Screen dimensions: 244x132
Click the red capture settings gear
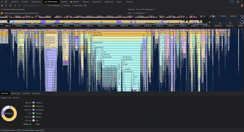click(242, 6)
